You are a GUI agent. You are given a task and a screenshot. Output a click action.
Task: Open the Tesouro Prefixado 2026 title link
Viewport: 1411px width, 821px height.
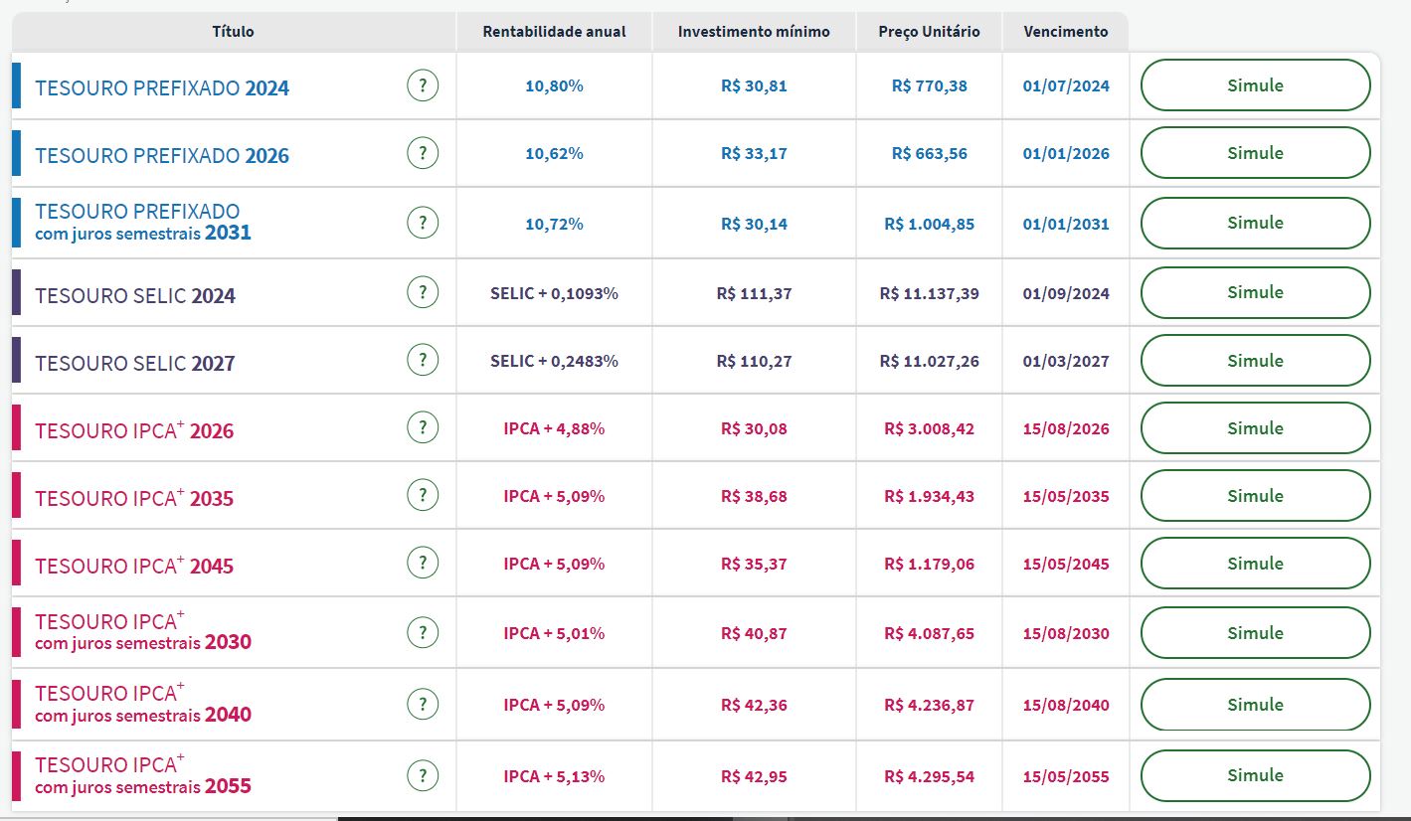click(162, 156)
